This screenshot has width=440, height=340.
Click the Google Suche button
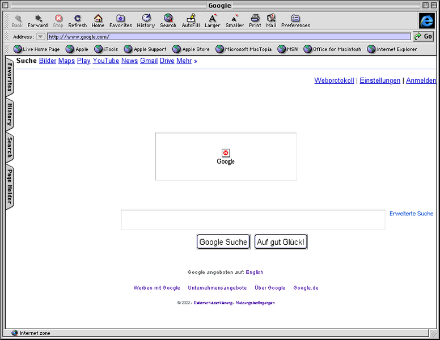223,242
